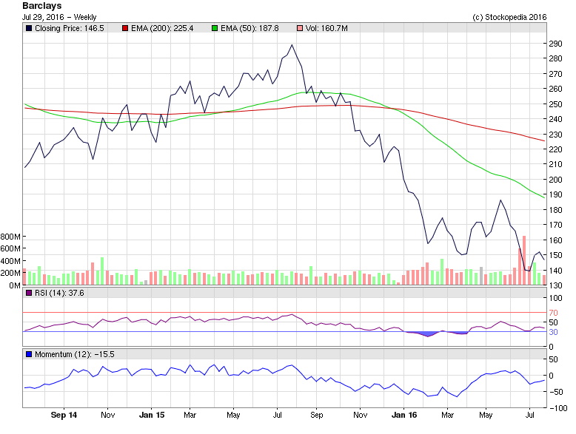Screen dimensions: 576x434
Task: Click the tallest pink volume bar near July 2016
Action: [524, 260]
